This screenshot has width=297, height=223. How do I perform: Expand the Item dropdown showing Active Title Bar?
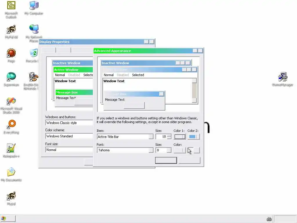tap(151, 137)
